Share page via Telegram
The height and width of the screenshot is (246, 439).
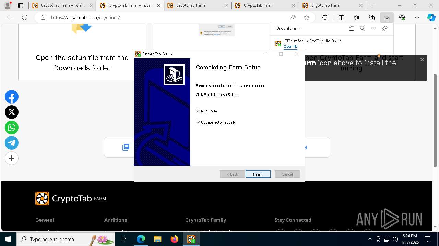pos(12,143)
